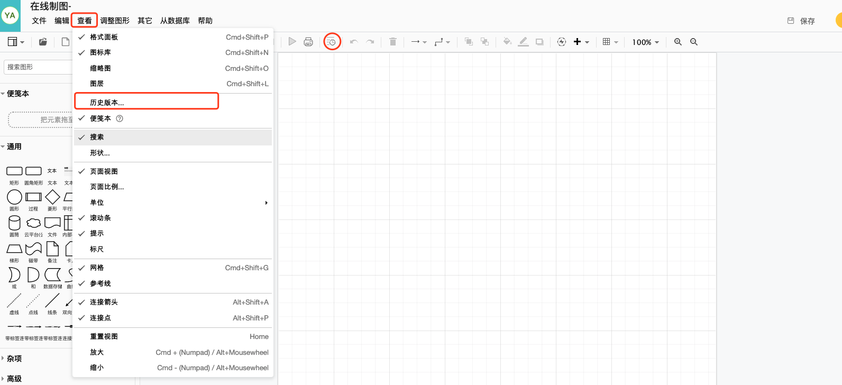Open the 100% zoom level dropdown

646,42
